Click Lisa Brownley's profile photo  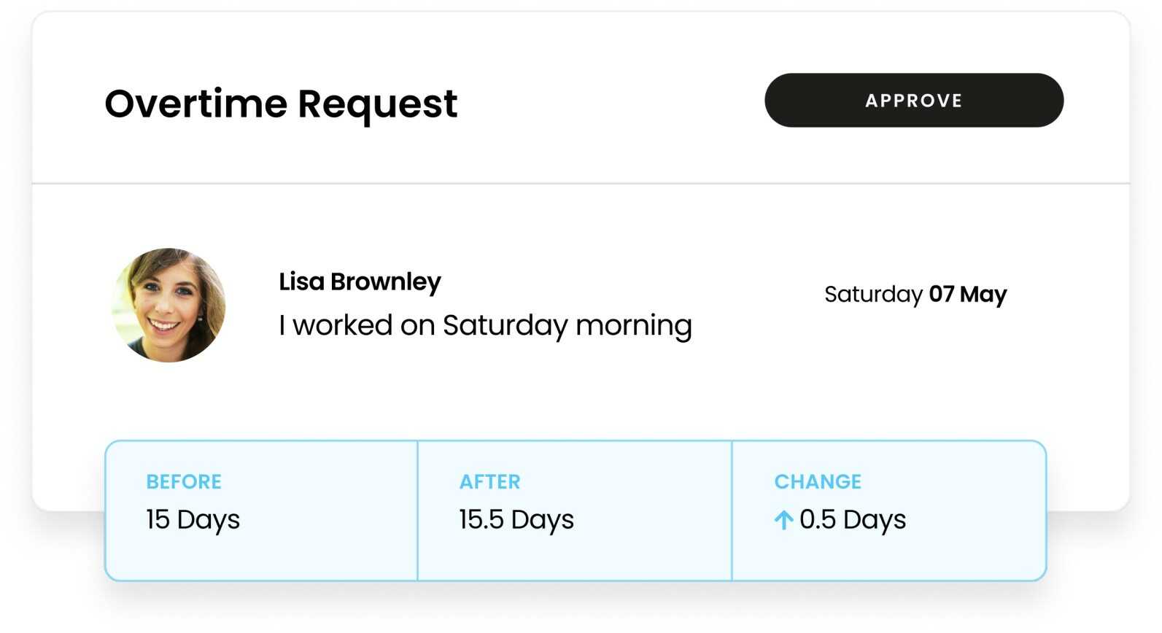(169, 306)
